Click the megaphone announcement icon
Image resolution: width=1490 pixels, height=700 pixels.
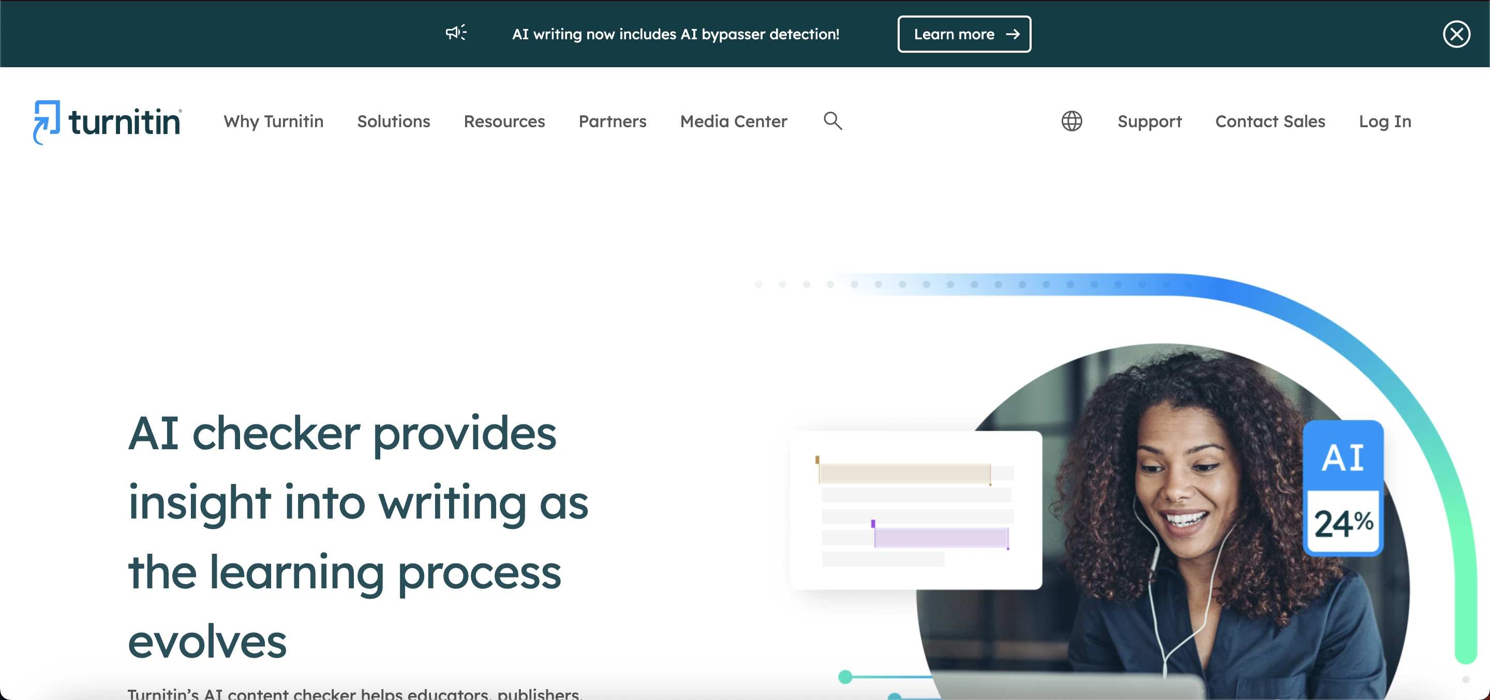(x=456, y=33)
